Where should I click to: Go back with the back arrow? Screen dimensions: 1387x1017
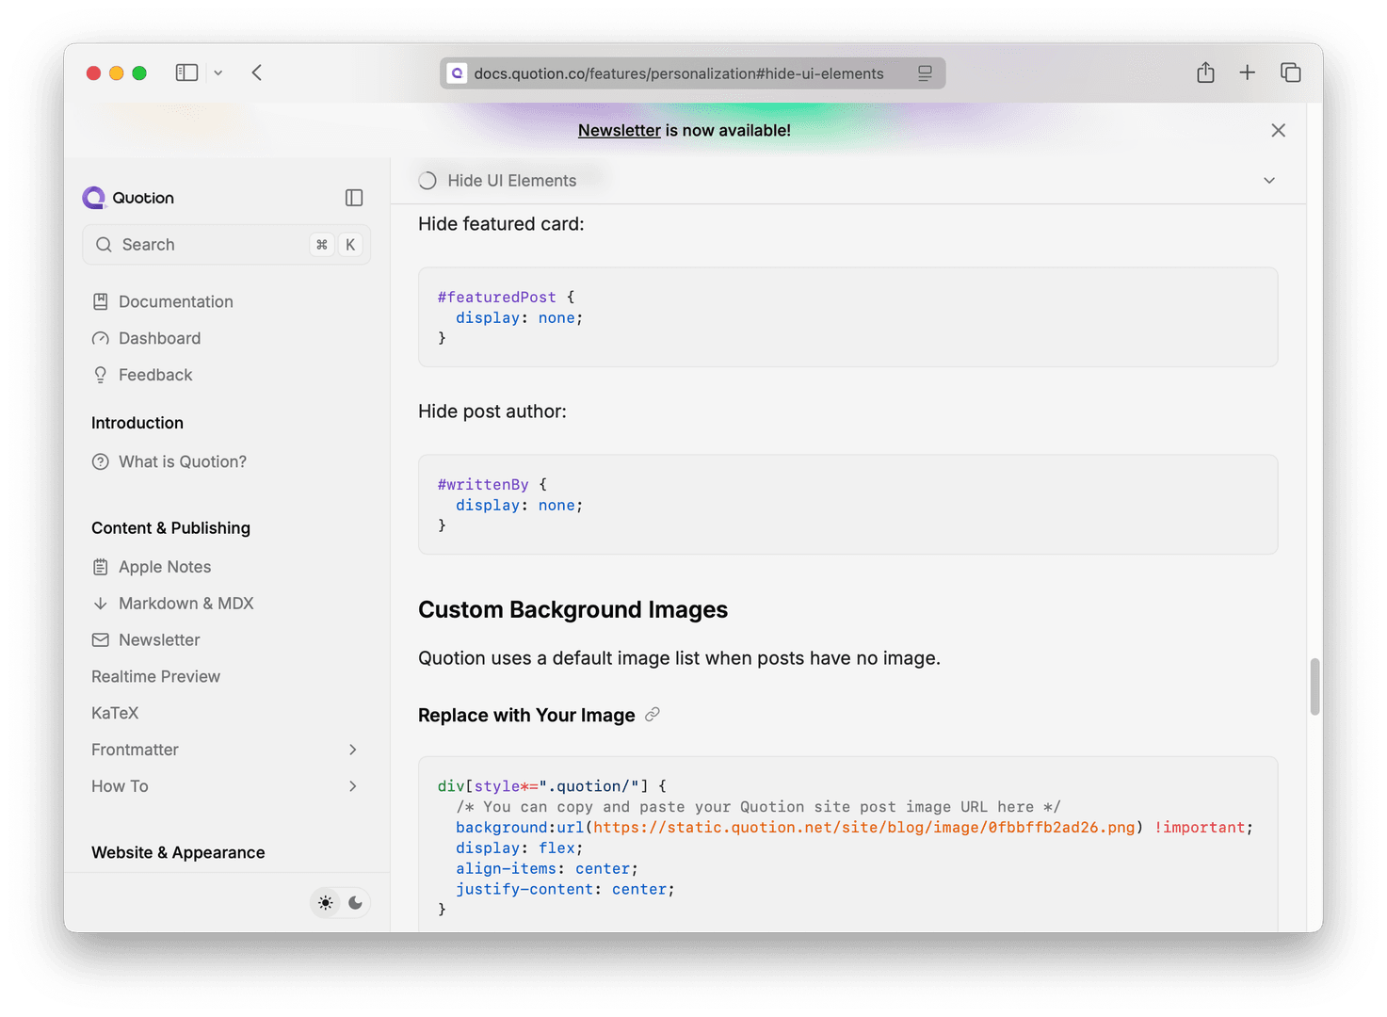click(257, 73)
